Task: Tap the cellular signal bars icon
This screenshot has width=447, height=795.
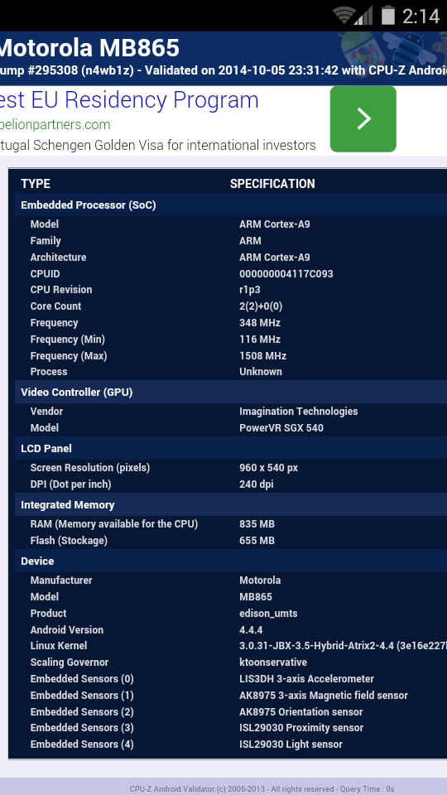Action: (x=363, y=16)
